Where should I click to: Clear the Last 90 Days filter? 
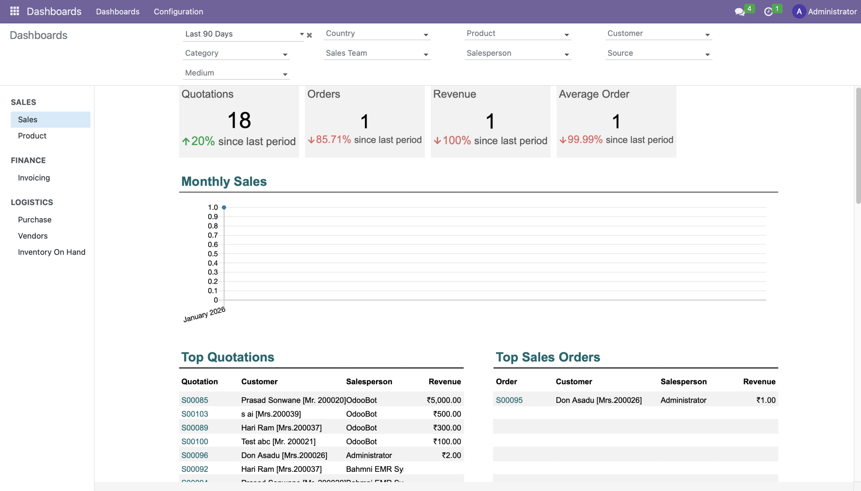coord(309,35)
